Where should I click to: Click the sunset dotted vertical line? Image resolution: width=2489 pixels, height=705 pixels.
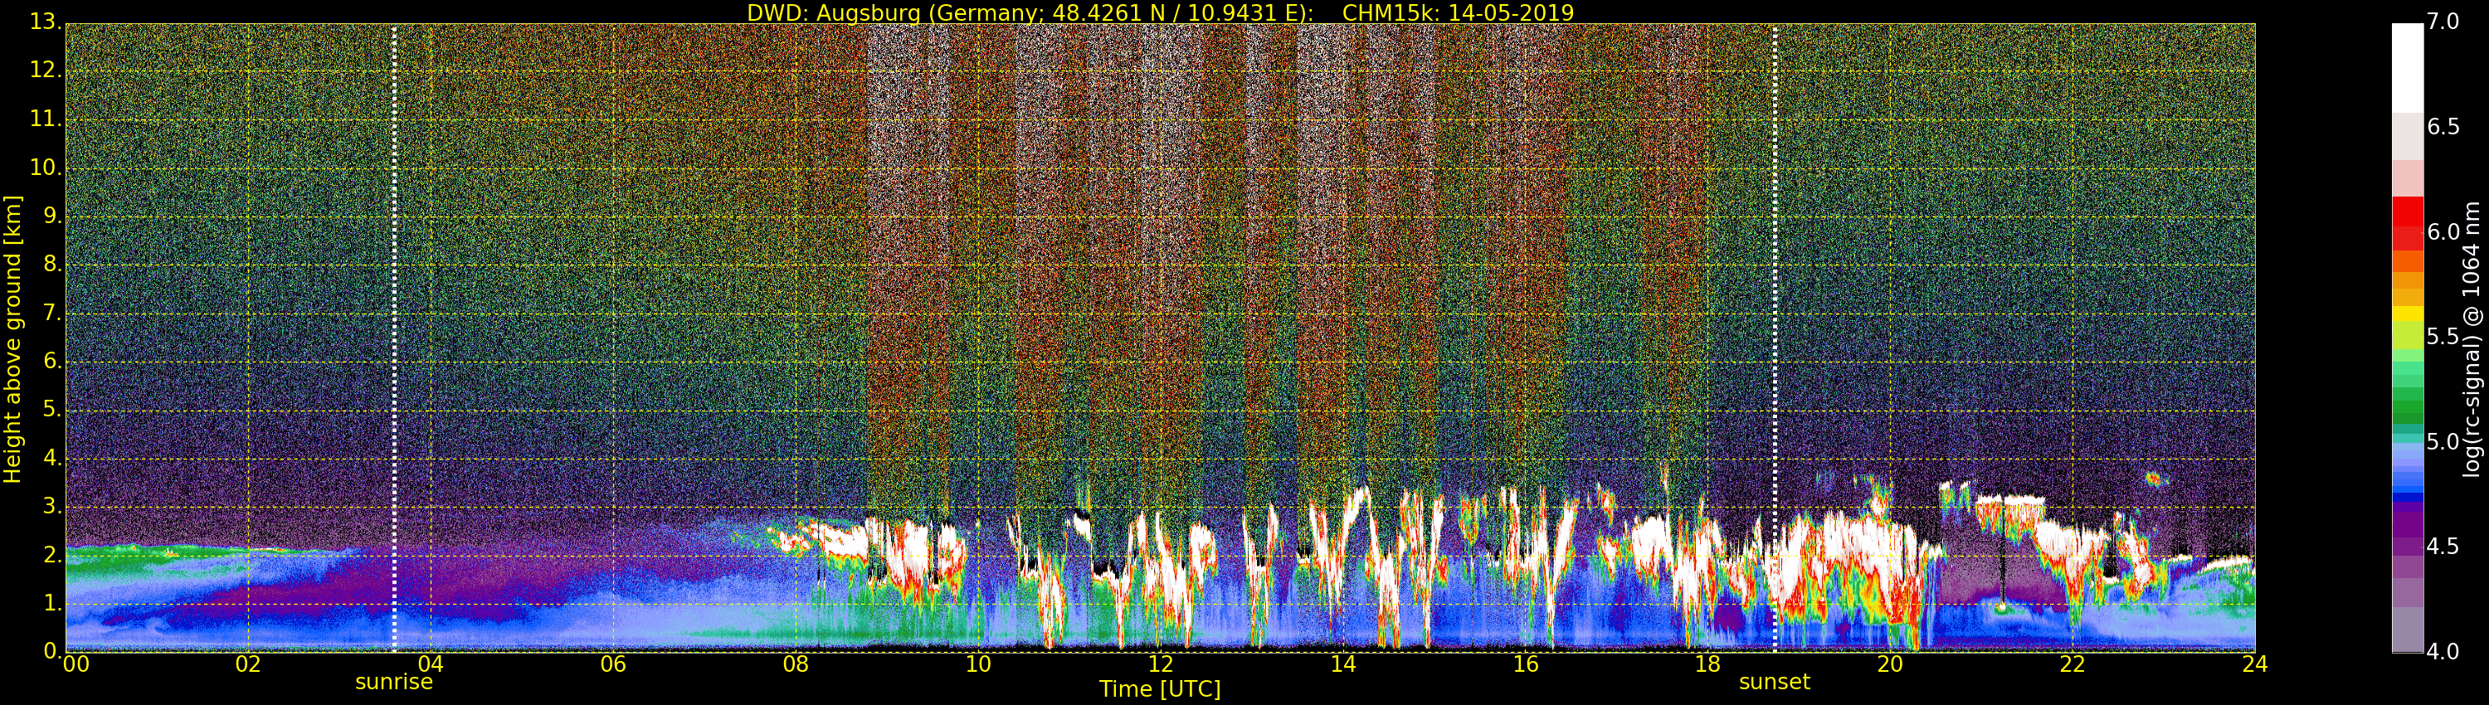[1775, 338]
